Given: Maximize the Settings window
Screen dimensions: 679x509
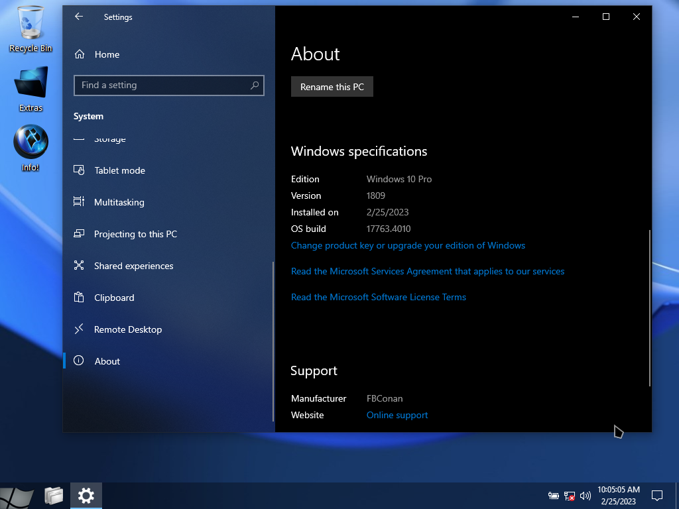Looking at the screenshot, I should (x=606, y=17).
